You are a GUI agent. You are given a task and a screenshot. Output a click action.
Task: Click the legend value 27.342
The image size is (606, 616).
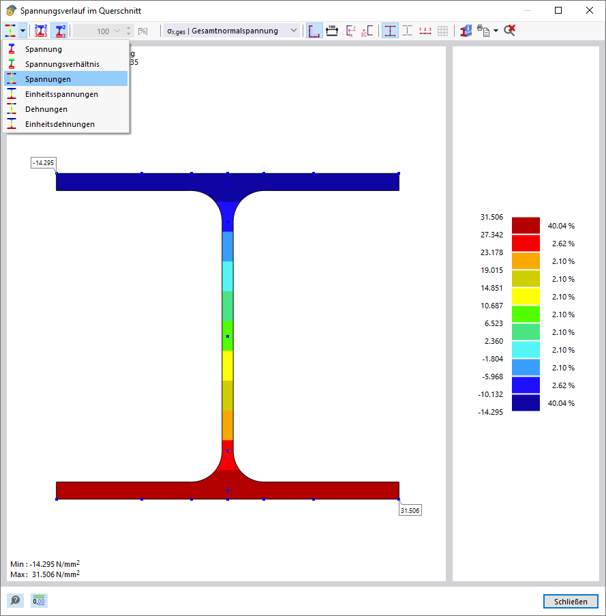[491, 235]
